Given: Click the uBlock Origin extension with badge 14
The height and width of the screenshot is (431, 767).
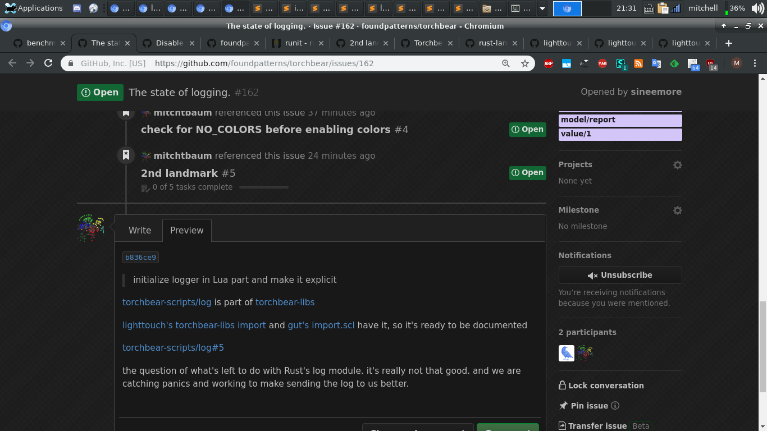Looking at the screenshot, I should pos(711,64).
